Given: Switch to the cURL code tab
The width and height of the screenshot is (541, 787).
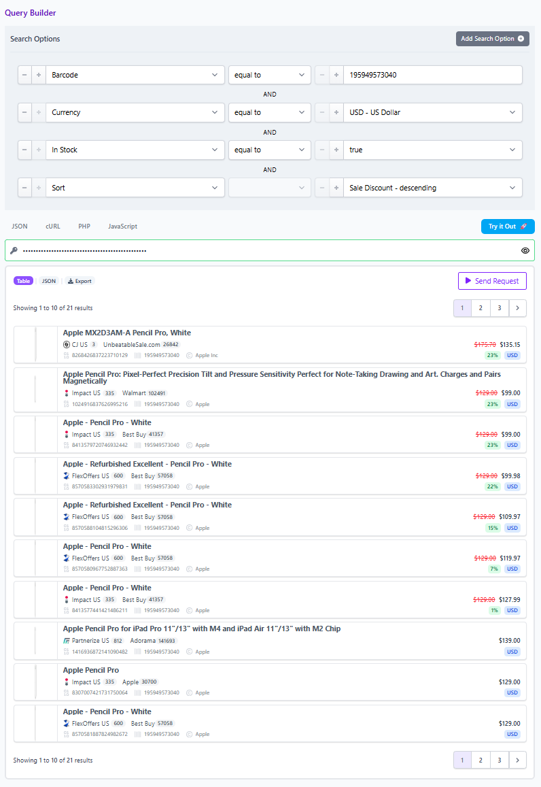Looking at the screenshot, I should (52, 227).
